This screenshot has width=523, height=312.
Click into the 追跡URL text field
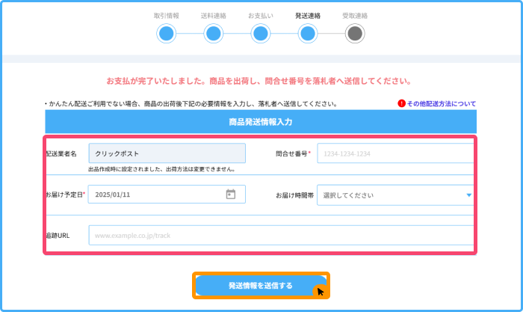(280, 236)
